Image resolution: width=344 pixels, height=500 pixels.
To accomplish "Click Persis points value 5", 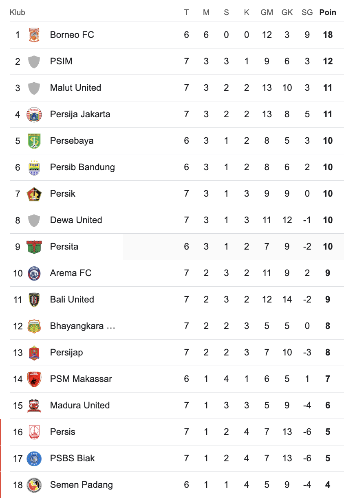I will pyautogui.click(x=328, y=432).
